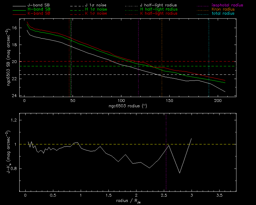Select the radius / R_Je axis title
The image size is (256, 205).
(x=127, y=201)
